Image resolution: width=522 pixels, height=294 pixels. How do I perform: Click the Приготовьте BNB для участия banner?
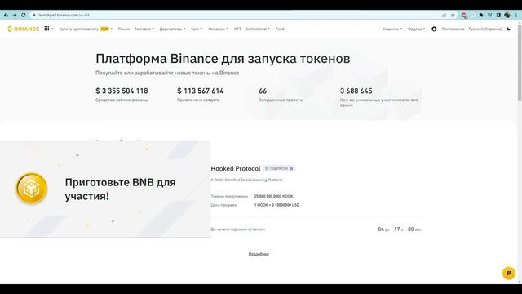pyautogui.click(x=105, y=189)
